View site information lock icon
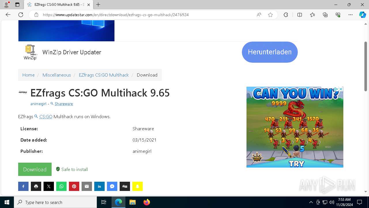The width and height of the screenshot is (369, 208). tap(36, 15)
